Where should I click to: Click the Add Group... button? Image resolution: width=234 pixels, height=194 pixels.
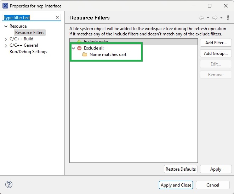(x=216, y=53)
